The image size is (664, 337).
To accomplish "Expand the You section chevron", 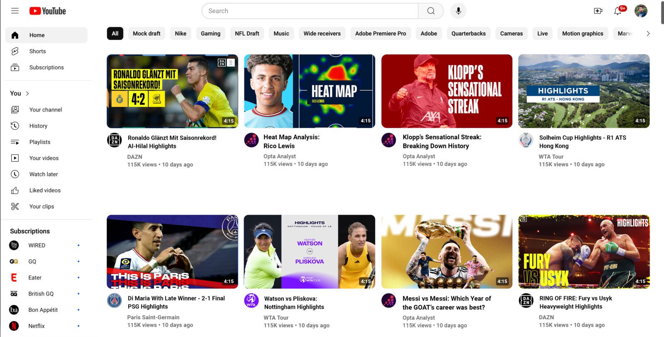I will point(27,94).
